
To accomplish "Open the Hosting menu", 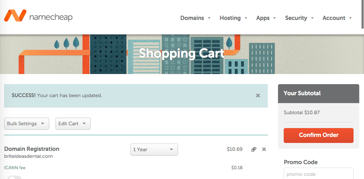I will (x=233, y=18).
